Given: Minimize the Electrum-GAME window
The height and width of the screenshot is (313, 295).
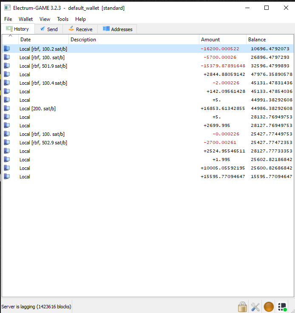Looking at the screenshot, I should click(247, 8).
